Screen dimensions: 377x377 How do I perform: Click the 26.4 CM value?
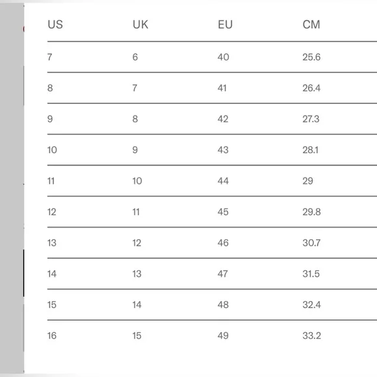click(x=311, y=88)
